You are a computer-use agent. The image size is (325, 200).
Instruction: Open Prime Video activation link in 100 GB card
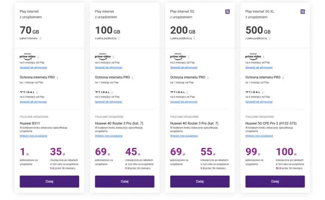pos(109,67)
